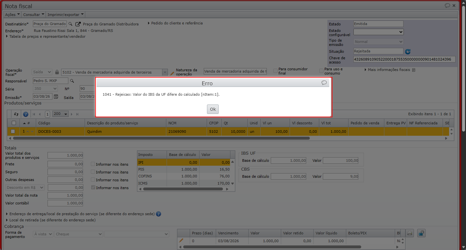Open the blue help icon in products grid
466x250 pixels.
(x=25, y=114)
